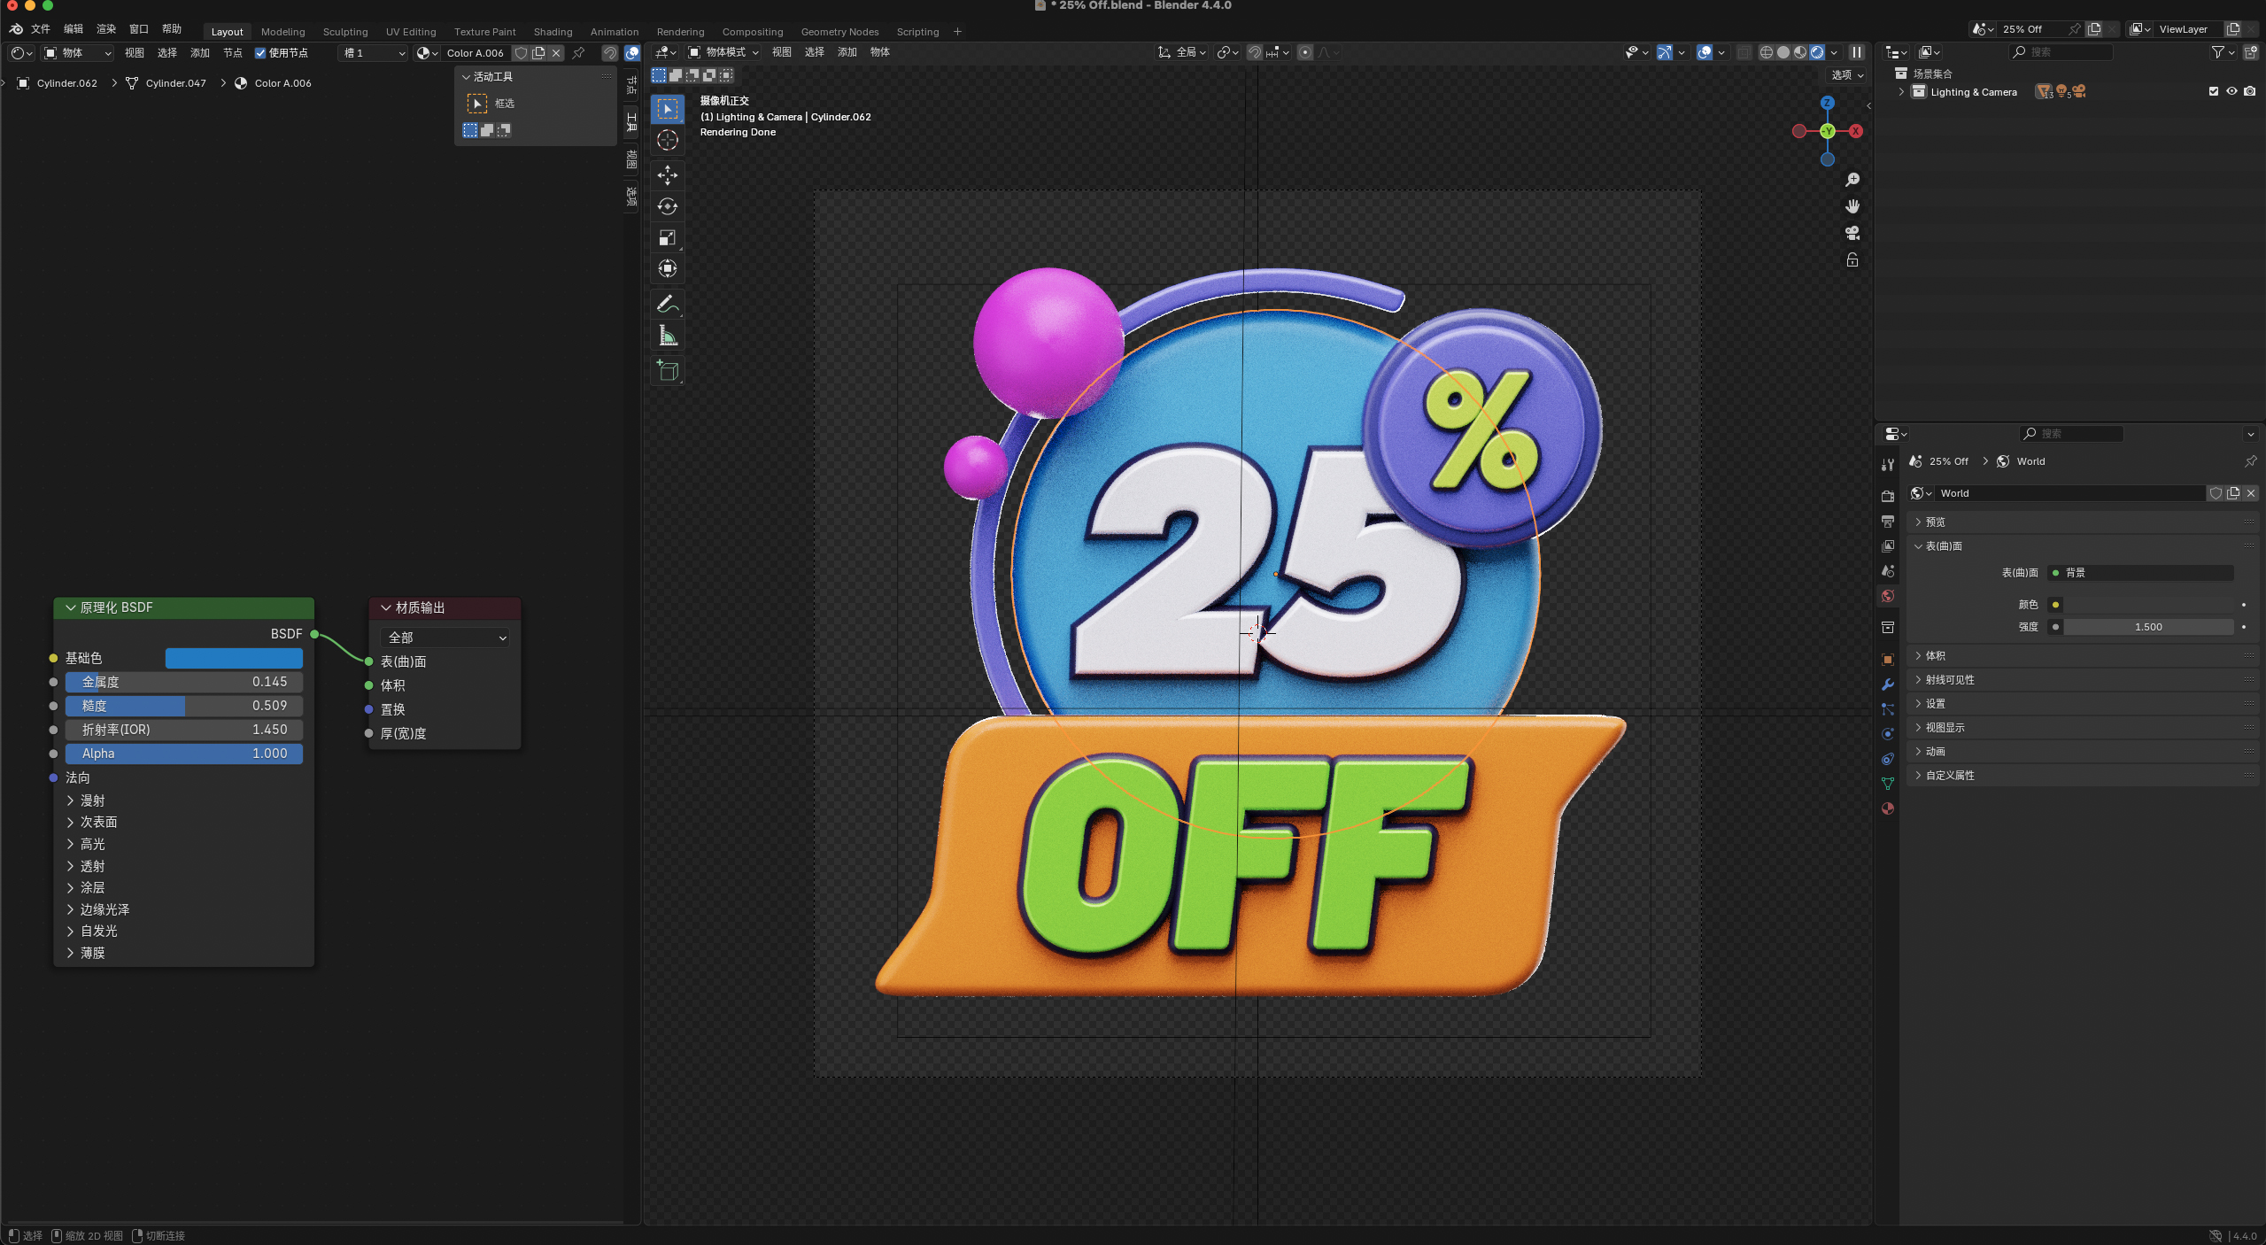This screenshot has height=1245, width=2266.
Task: Click the 选项 button in viewport header
Action: point(1847,75)
